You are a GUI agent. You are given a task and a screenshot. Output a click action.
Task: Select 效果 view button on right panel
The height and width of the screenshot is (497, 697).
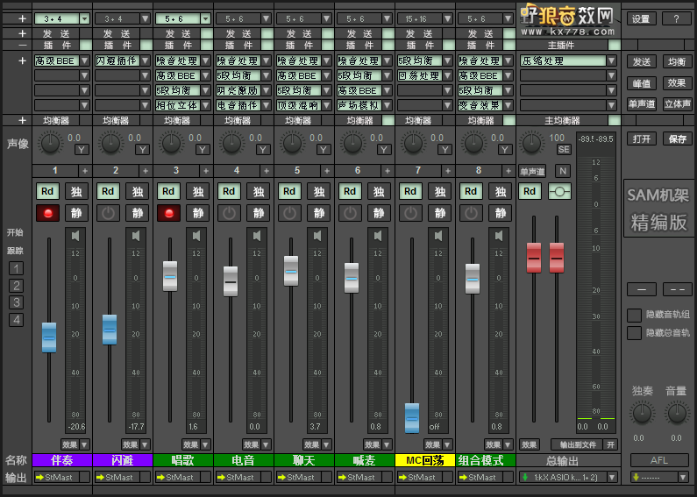[677, 83]
